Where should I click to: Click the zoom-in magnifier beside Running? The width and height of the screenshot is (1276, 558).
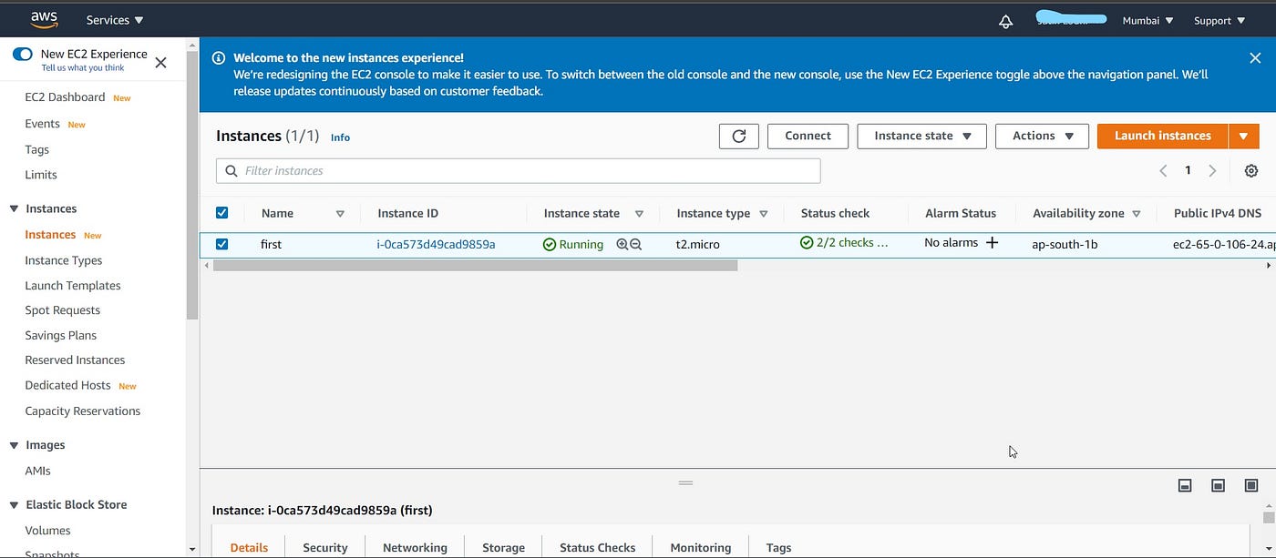tap(622, 244)
